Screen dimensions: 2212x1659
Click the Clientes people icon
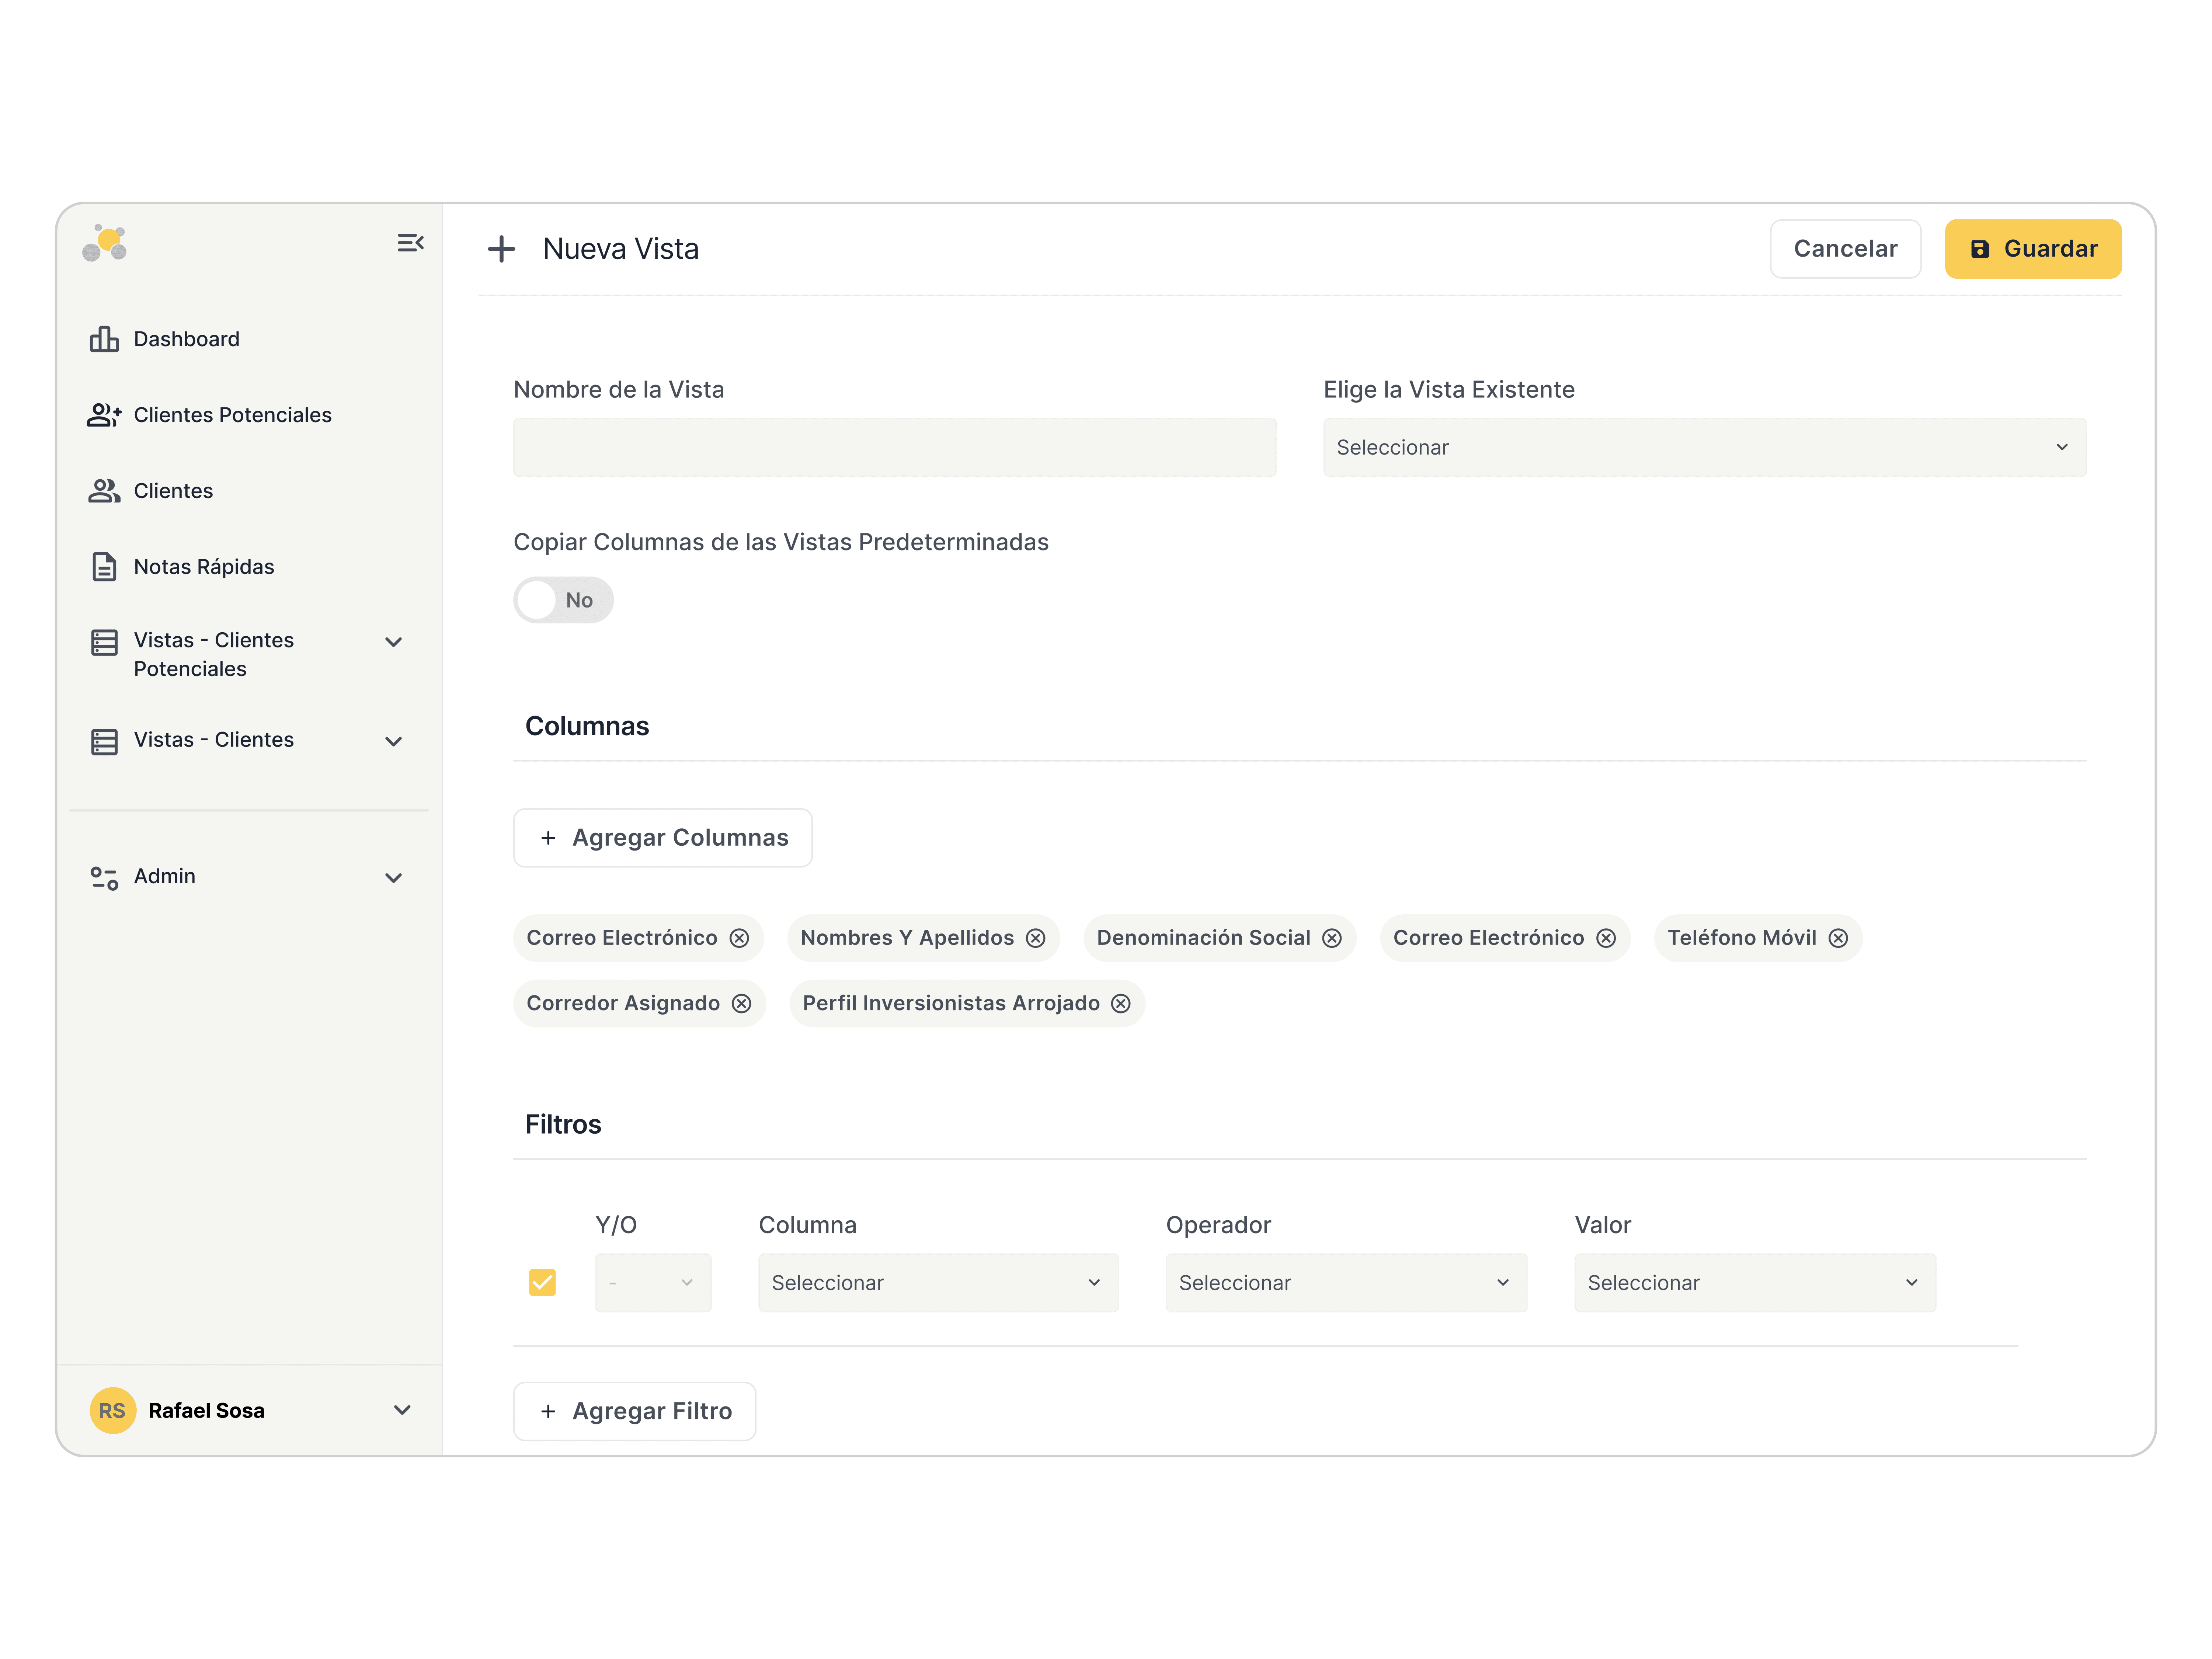pos(104,491)
